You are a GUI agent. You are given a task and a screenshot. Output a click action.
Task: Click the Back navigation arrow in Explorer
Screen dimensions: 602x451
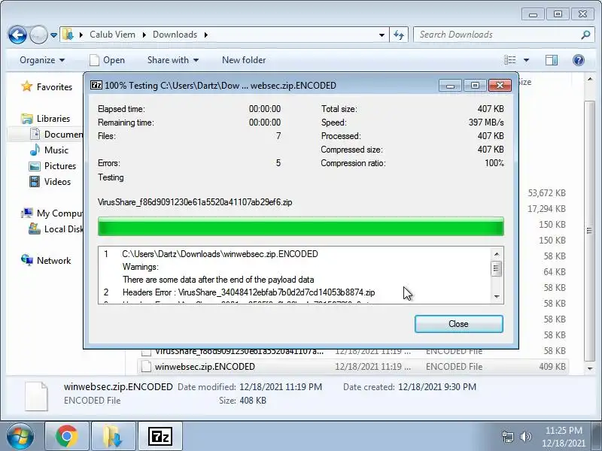(17, 35)
